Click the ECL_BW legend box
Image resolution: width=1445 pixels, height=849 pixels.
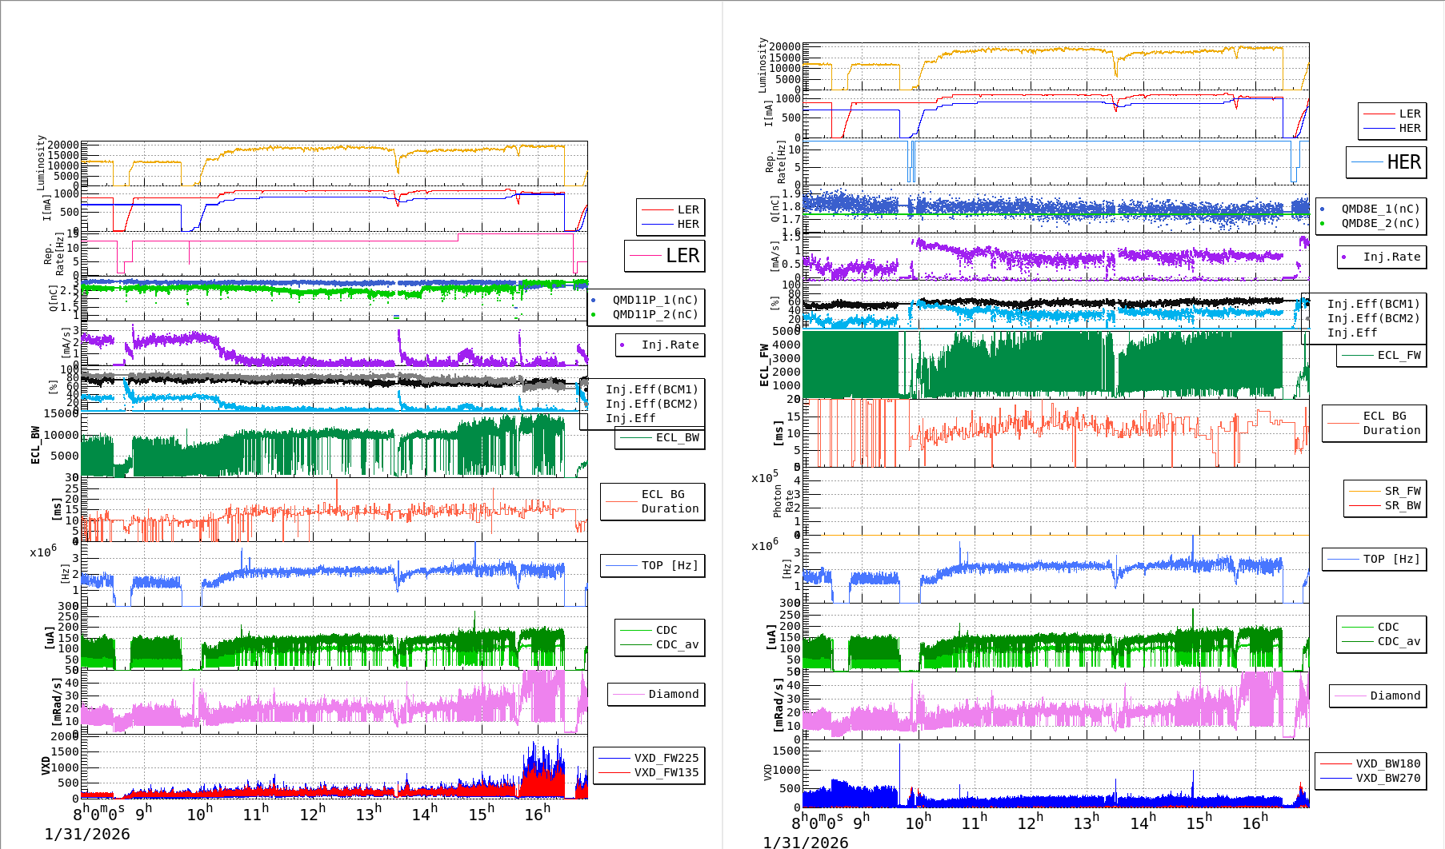click(x=660, y=437)
